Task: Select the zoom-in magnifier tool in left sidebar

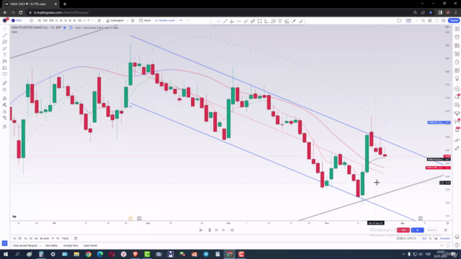Action: click(5, 89)
